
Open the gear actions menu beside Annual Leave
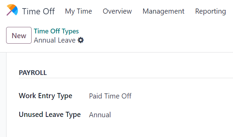click(x=81, y=40)
